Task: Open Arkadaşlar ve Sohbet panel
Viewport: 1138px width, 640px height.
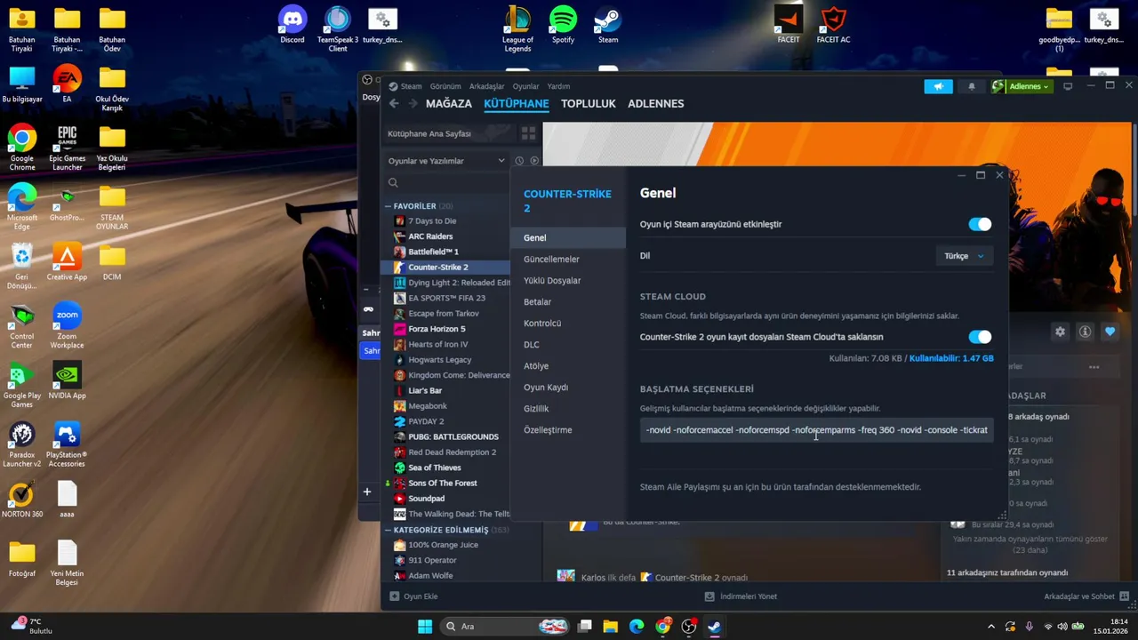Action: click(x=1085, y=596)
